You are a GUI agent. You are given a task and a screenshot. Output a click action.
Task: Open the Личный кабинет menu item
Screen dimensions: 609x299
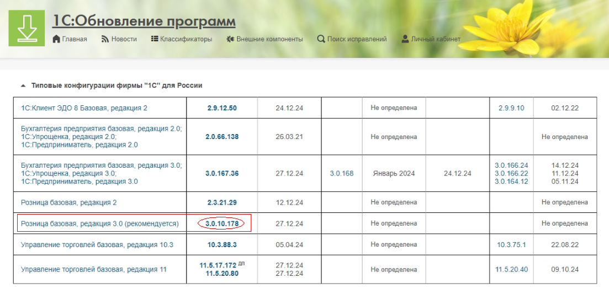click(x=436, y=39)
